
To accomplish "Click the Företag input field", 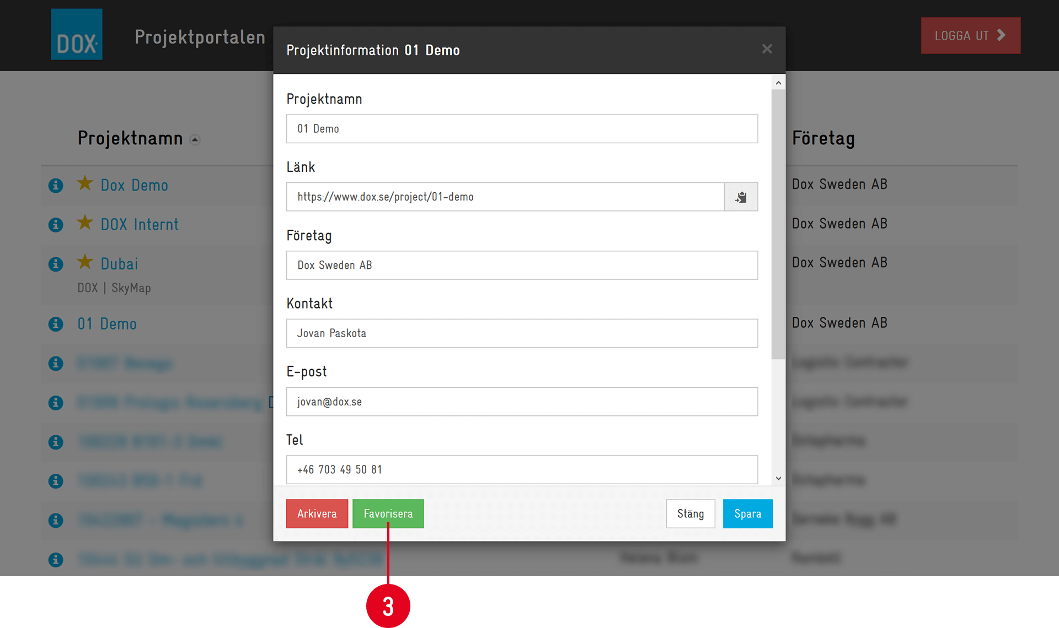I will coord(522,265).
